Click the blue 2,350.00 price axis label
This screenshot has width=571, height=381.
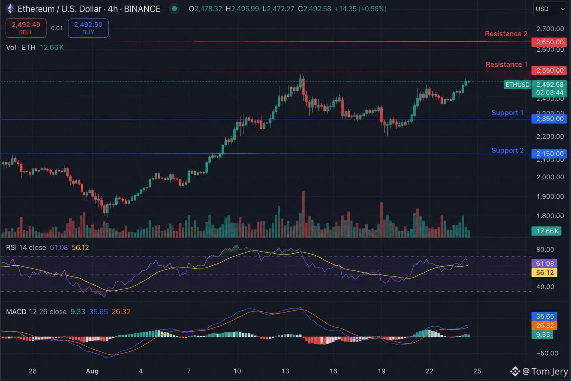[549, 119]
